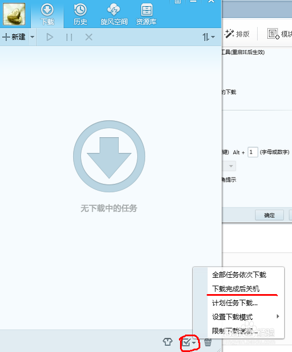Pause task with the pause icon

69,37
